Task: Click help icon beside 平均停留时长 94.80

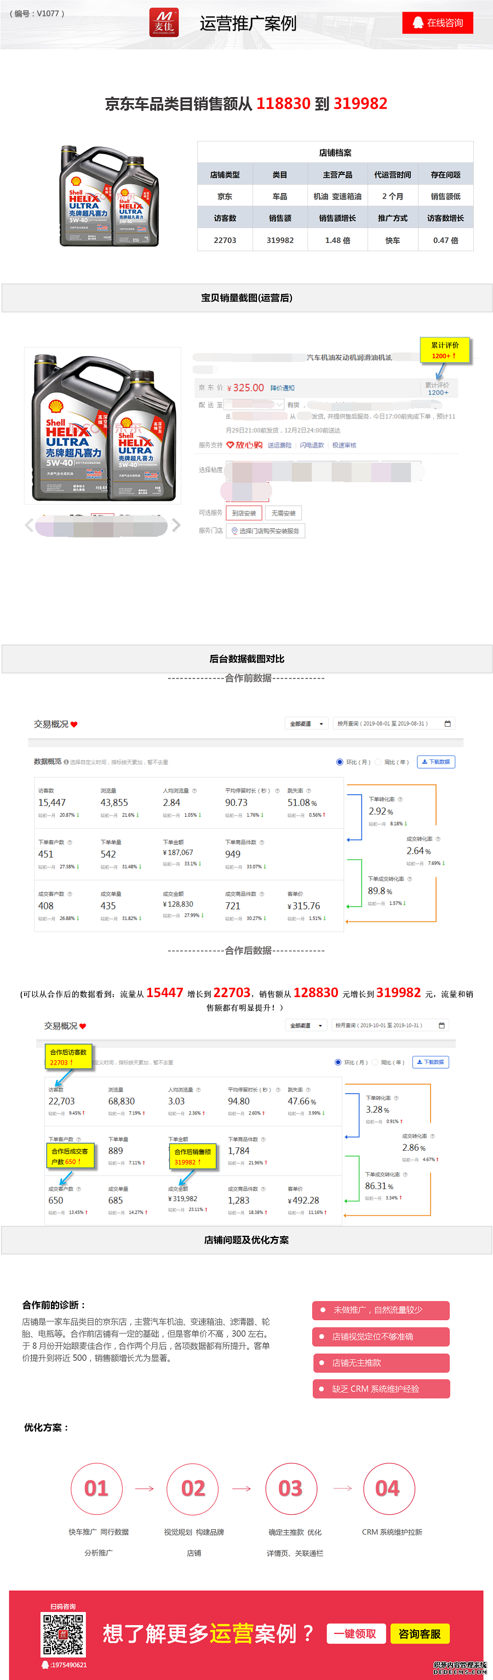Action: click(x=278, y=1090)
